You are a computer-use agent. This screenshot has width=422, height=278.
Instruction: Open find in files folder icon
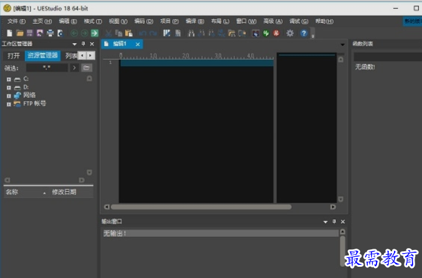[232, 33]
